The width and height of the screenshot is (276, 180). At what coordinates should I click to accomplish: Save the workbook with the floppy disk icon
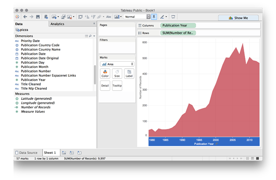[x=37, y=17]
